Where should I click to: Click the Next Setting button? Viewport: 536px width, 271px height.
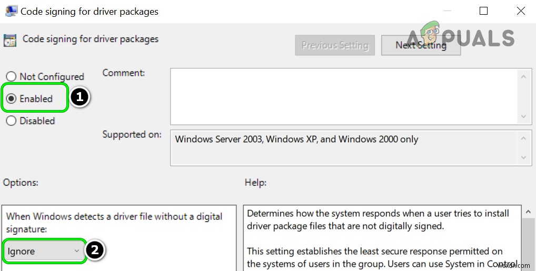[421, 45]
